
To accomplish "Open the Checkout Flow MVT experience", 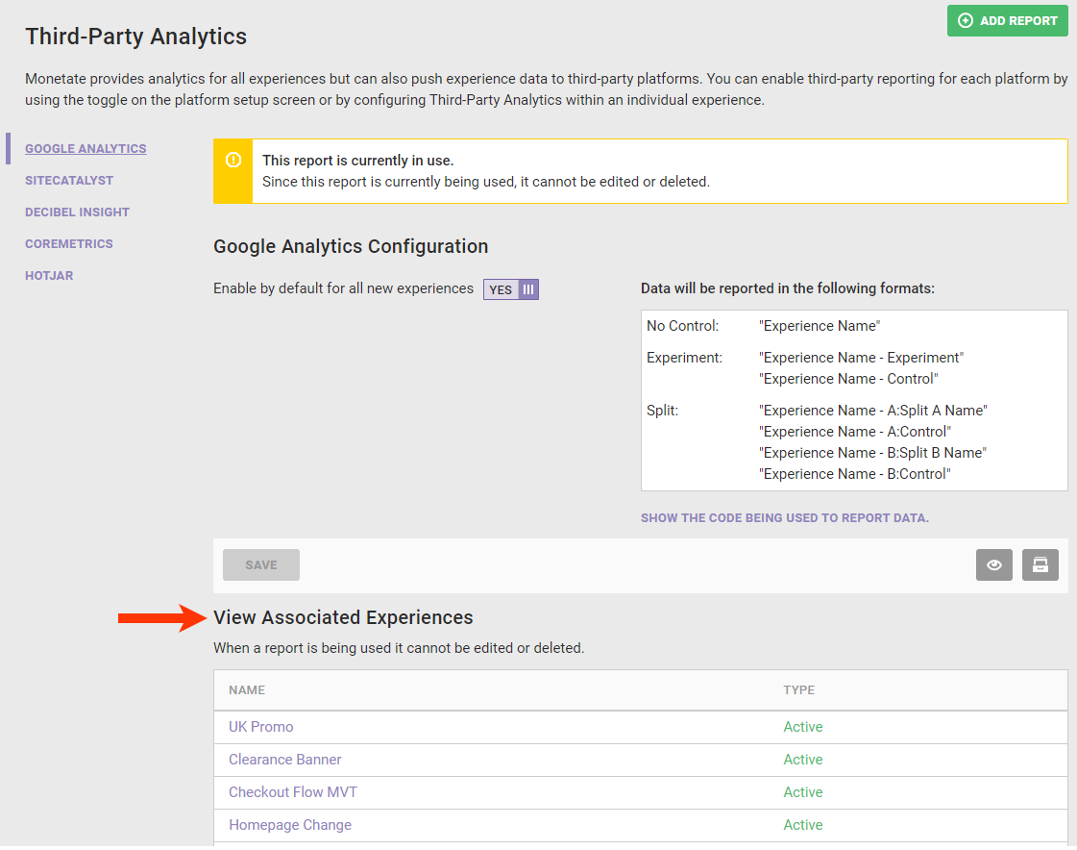I will (293, 792).
